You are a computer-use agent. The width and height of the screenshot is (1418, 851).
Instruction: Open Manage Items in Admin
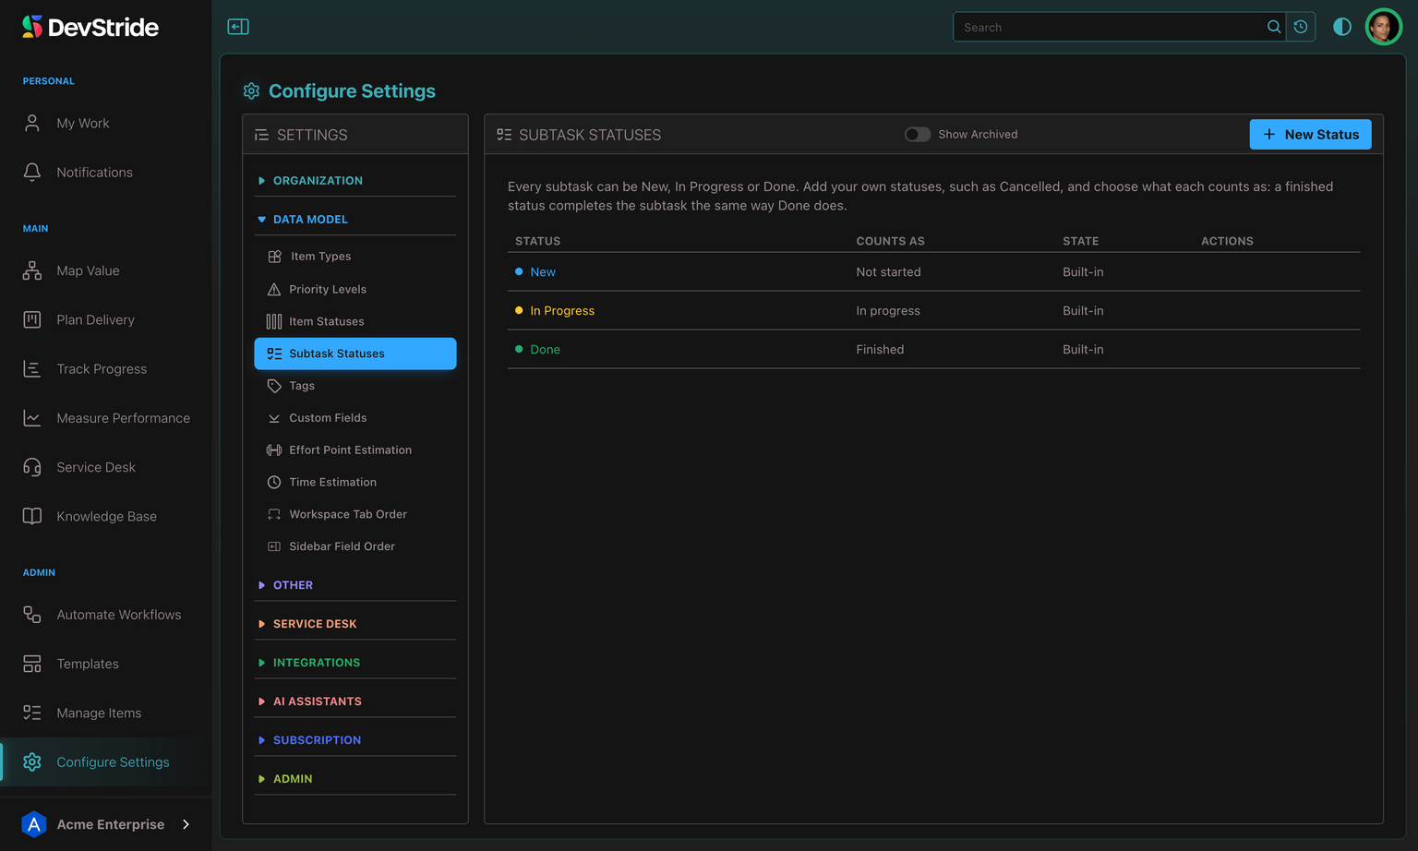(106, 713)
